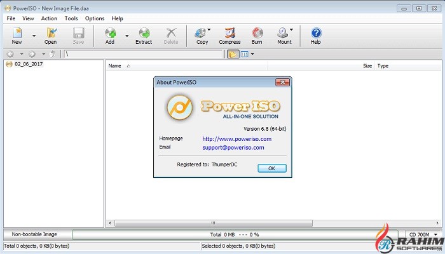Click the Burn toolbar icon
This screenshot has width=445, height=254.
pos(257,36)
